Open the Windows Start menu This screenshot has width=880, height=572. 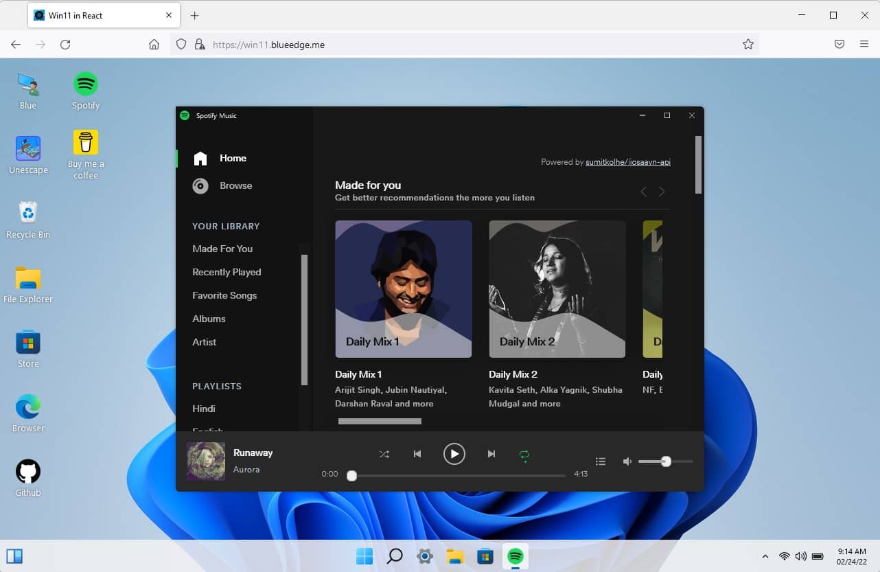coord(364,556)
